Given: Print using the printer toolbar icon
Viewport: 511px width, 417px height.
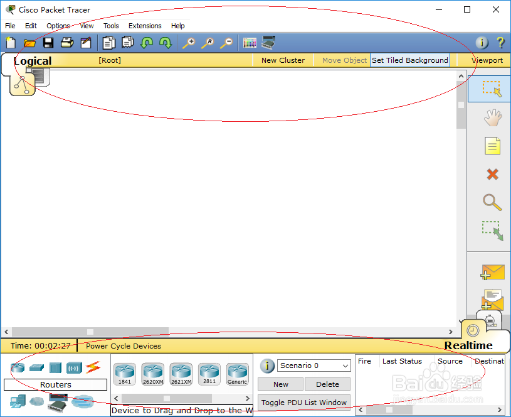Looking at the screenshot, I should click(x=67, y=43).
